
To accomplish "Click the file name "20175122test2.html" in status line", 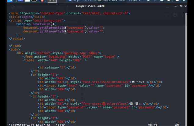I will coord(27,125).
